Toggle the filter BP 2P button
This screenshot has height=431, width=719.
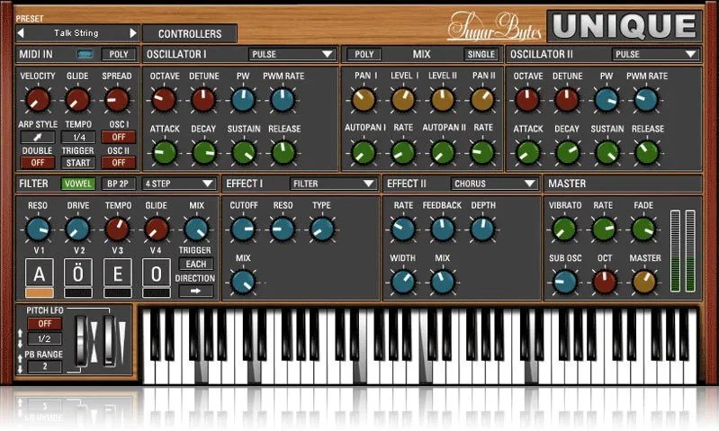point(118,184)
